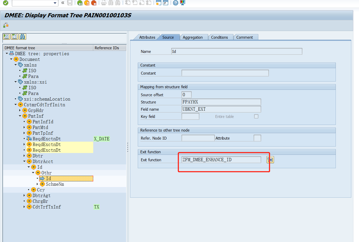This screenshot has height=242, width=359.
Task: Enable the Entire table checkbox
Action: pos(256,116)
